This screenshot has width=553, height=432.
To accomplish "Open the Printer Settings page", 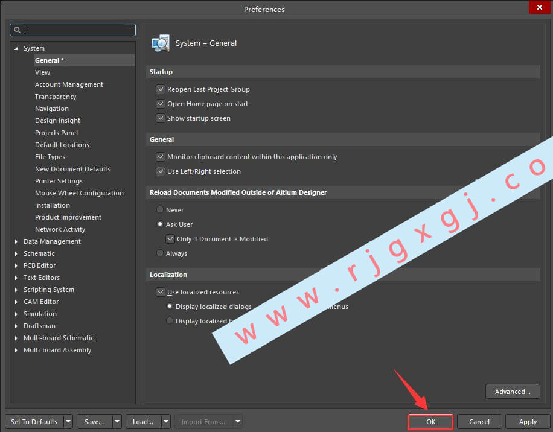I will coord(59,181).
